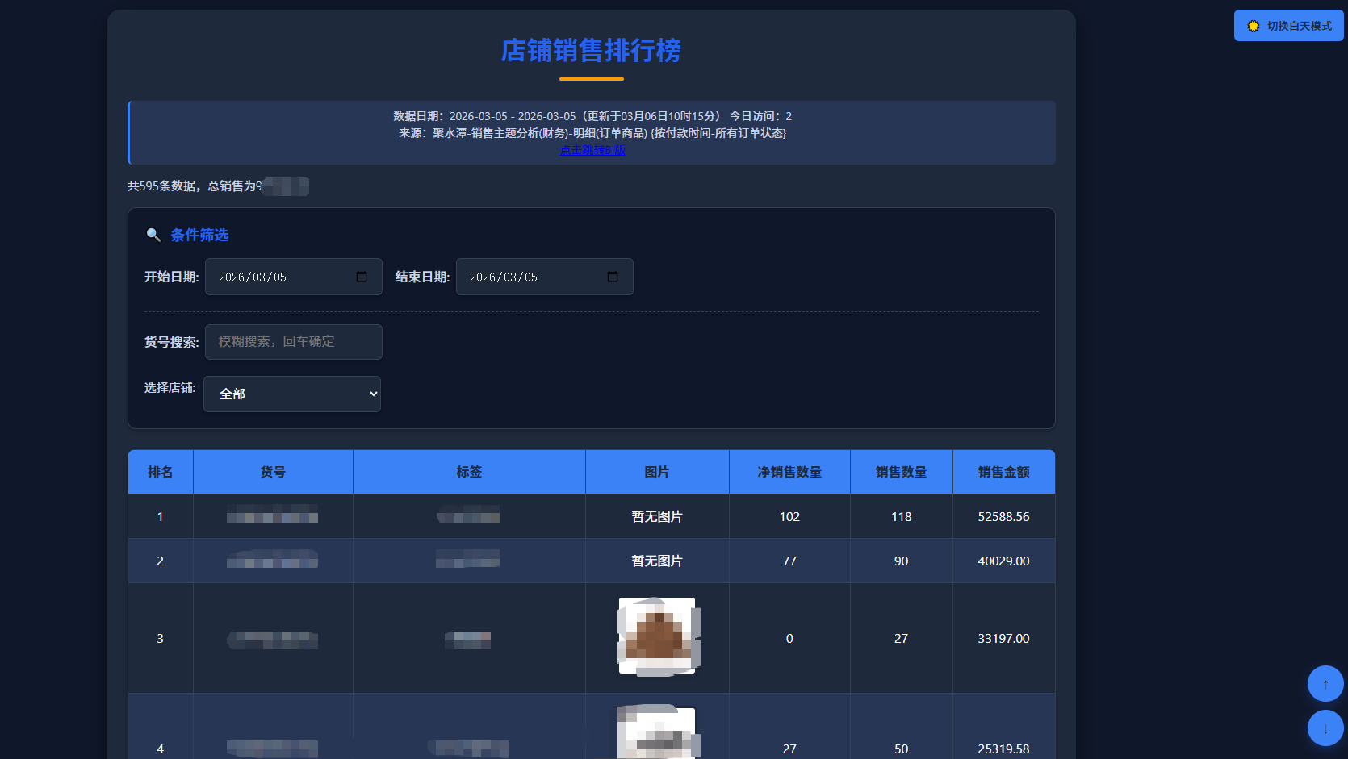The image size is (1348, 759).
Task: Expand the 选择店铺 store dropdown
Action: pyautogui.click(x=291, y=394)
